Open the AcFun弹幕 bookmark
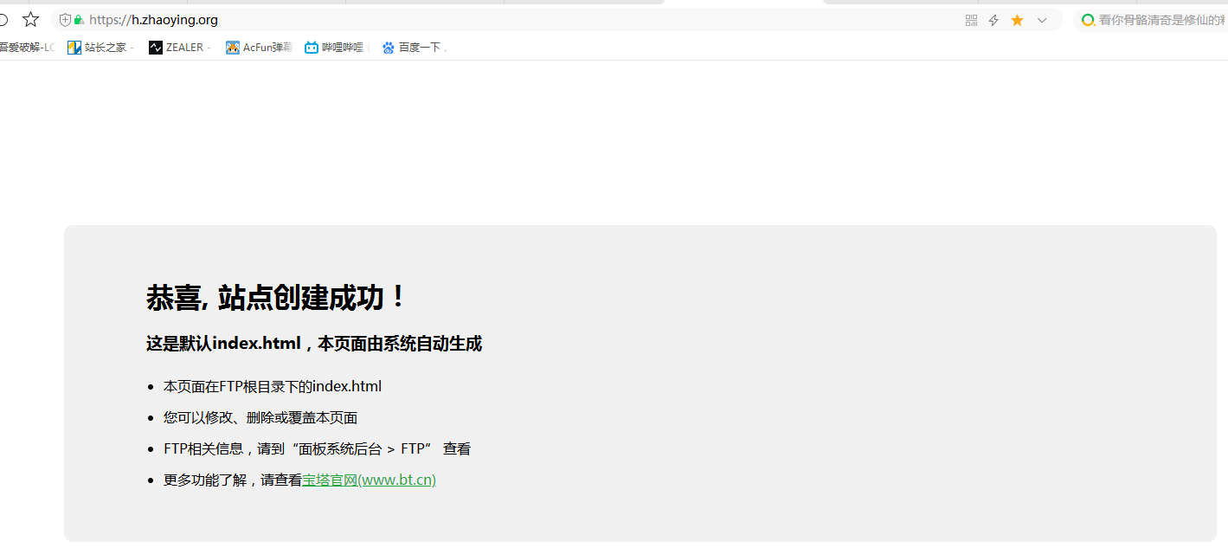 259,48
